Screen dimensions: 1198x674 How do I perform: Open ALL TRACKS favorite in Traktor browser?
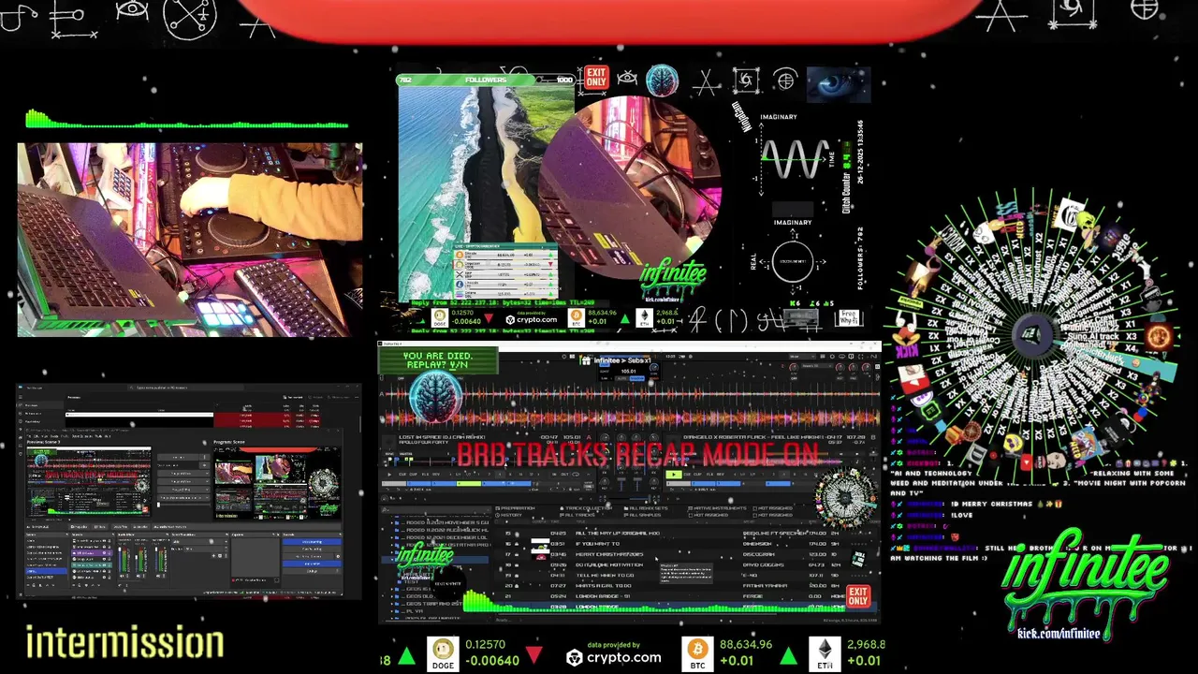tap(577, 515)
